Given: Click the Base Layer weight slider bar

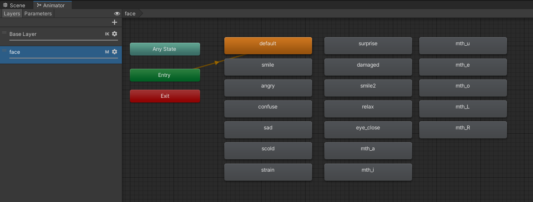Looking at the screenshot, I should coord(63,40).
